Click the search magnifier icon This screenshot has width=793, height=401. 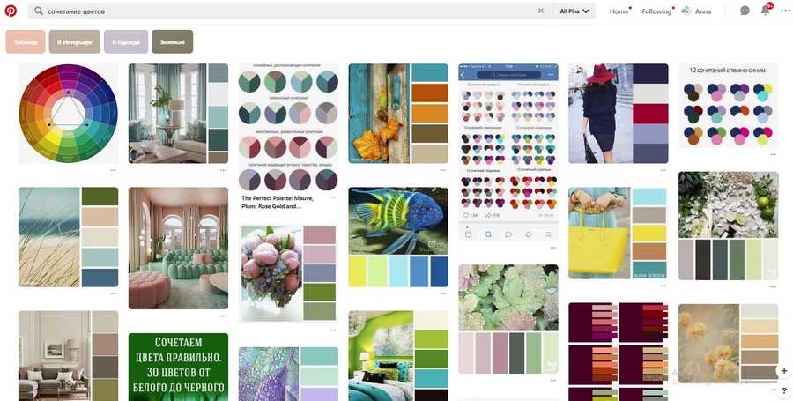(x=38, y=11)
